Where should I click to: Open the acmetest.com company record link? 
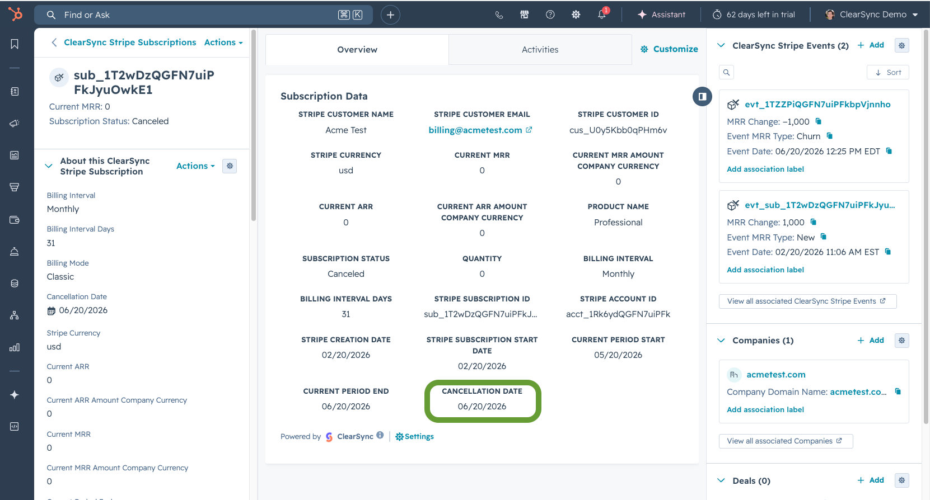[776, 375]
